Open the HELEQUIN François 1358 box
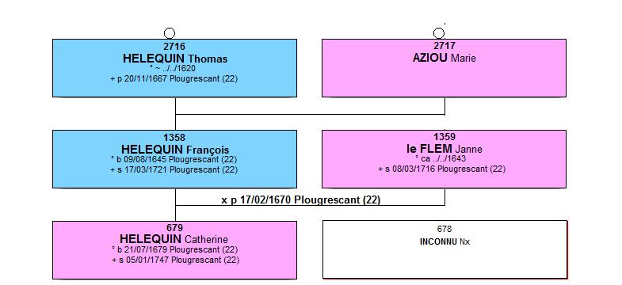This screenshot has height=285, width=622. pos(174,159)
